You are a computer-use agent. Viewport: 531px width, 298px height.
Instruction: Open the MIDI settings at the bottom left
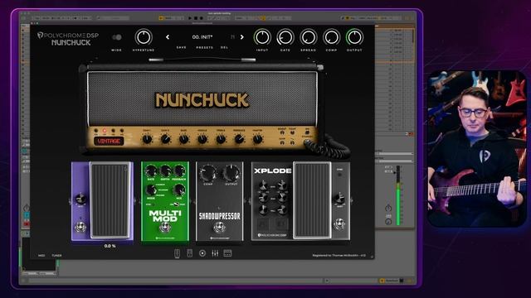click(41, 256)
